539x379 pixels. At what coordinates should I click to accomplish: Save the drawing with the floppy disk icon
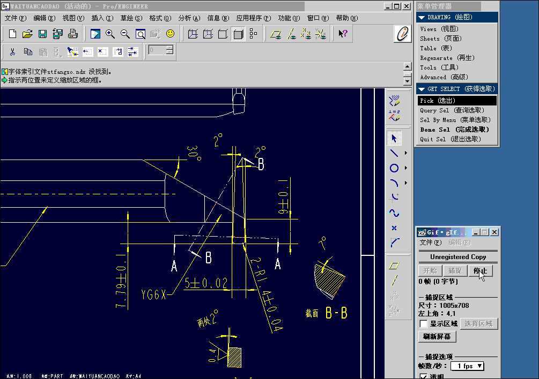click(42, 34)
